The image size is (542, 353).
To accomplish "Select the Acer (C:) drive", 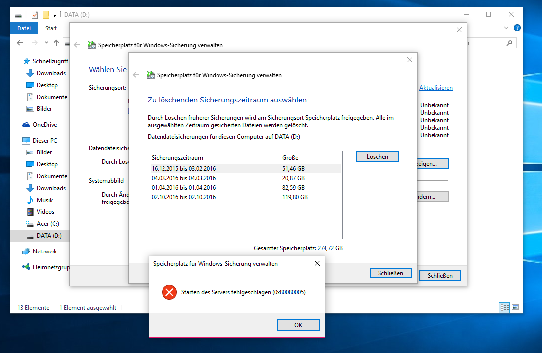I will (x=43, y=224).
